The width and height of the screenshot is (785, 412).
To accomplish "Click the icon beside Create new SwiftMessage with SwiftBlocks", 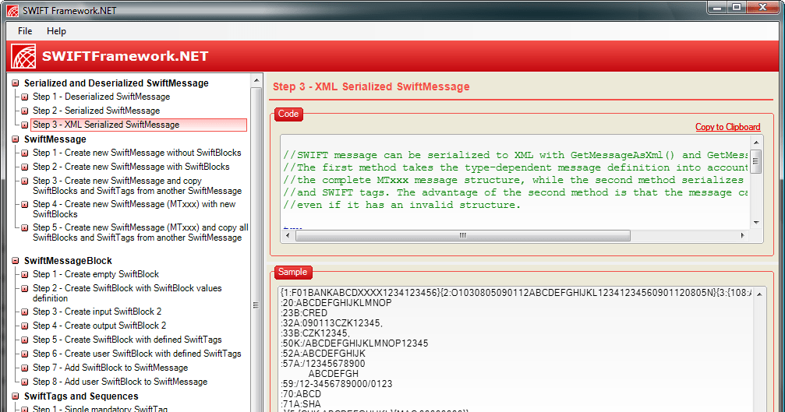I will (24, 167).
